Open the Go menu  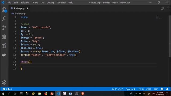click(x=42, y=2)
